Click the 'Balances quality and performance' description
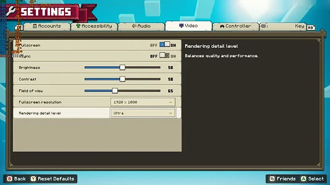Screen dimensions: 330x185 (x=221, y=56)
